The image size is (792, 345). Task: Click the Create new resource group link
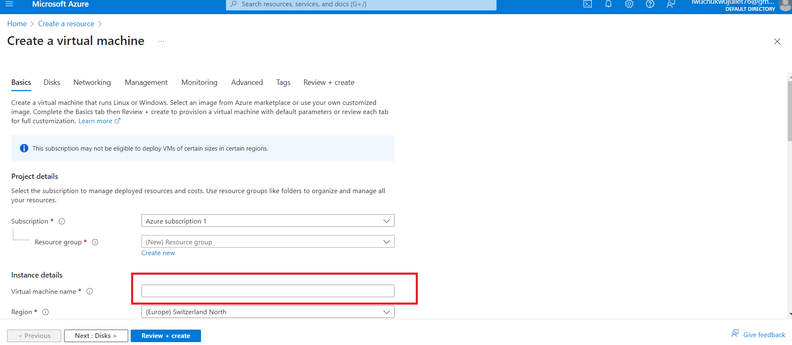158,253
